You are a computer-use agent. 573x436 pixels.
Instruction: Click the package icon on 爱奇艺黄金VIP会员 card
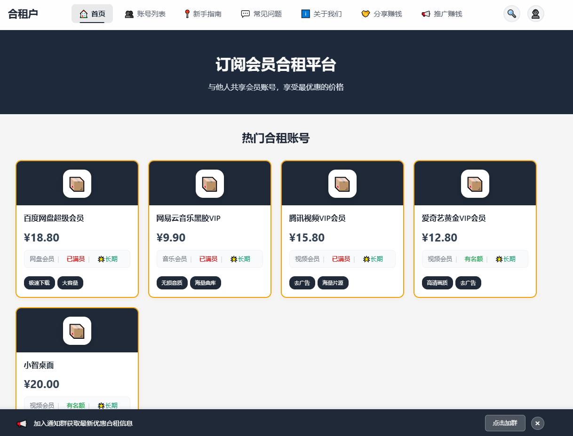(475, 184)
